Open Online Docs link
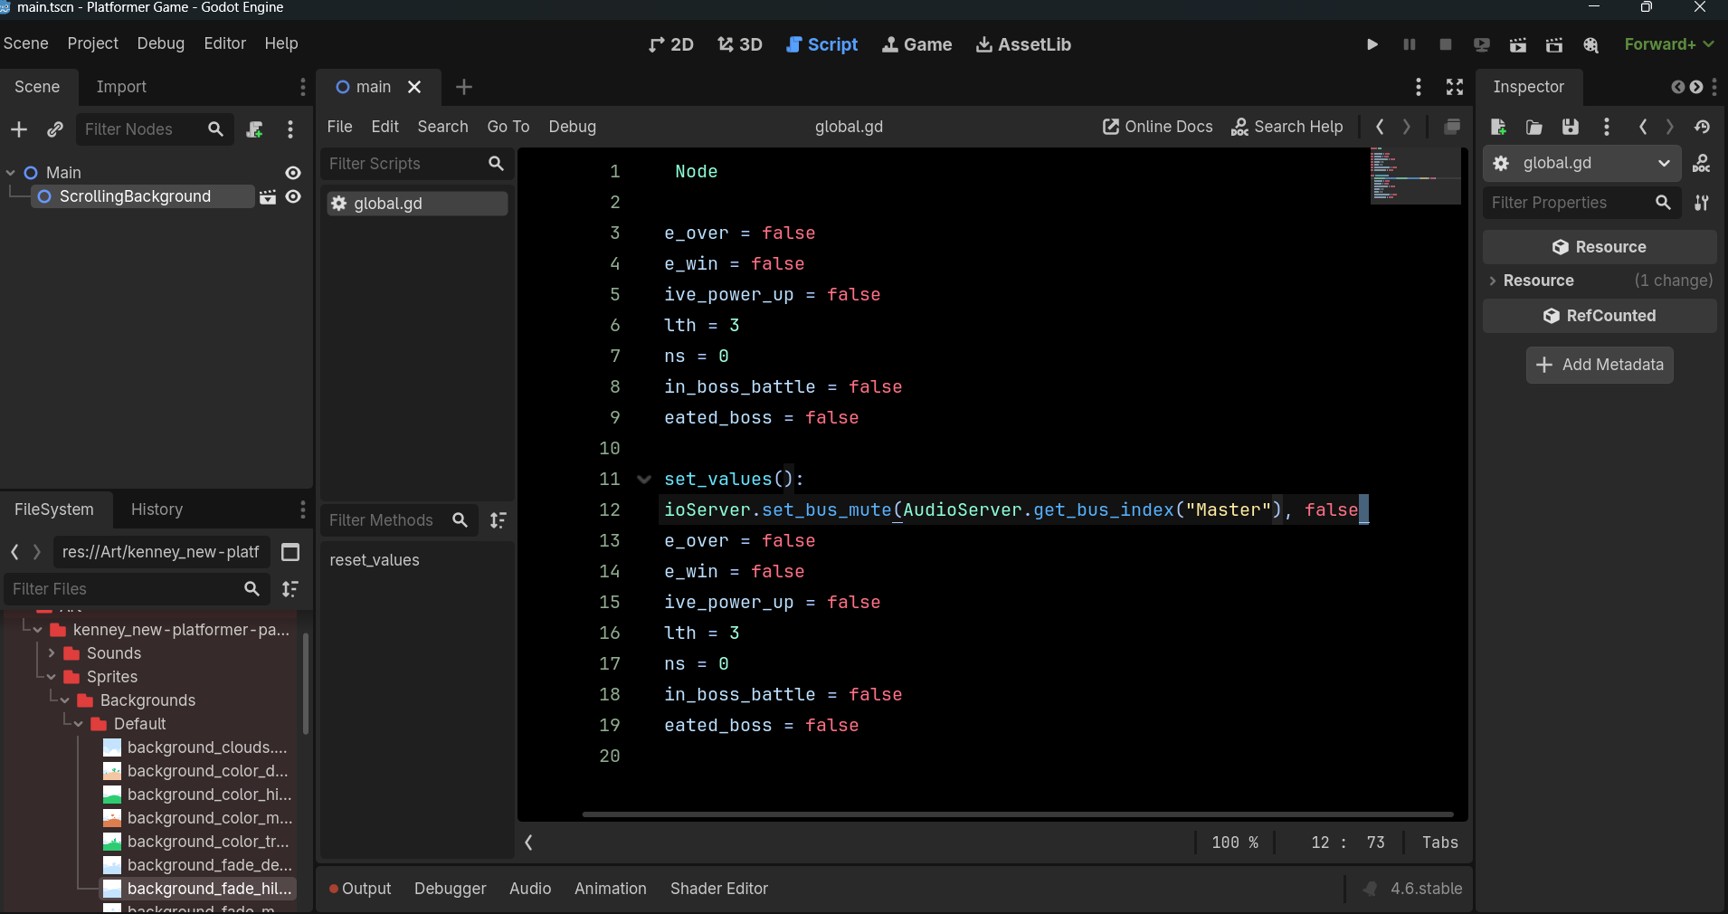The height and width of the screenshot is (914, 1728). [1157, 127]
